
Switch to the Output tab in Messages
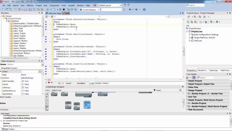point(12,129)
